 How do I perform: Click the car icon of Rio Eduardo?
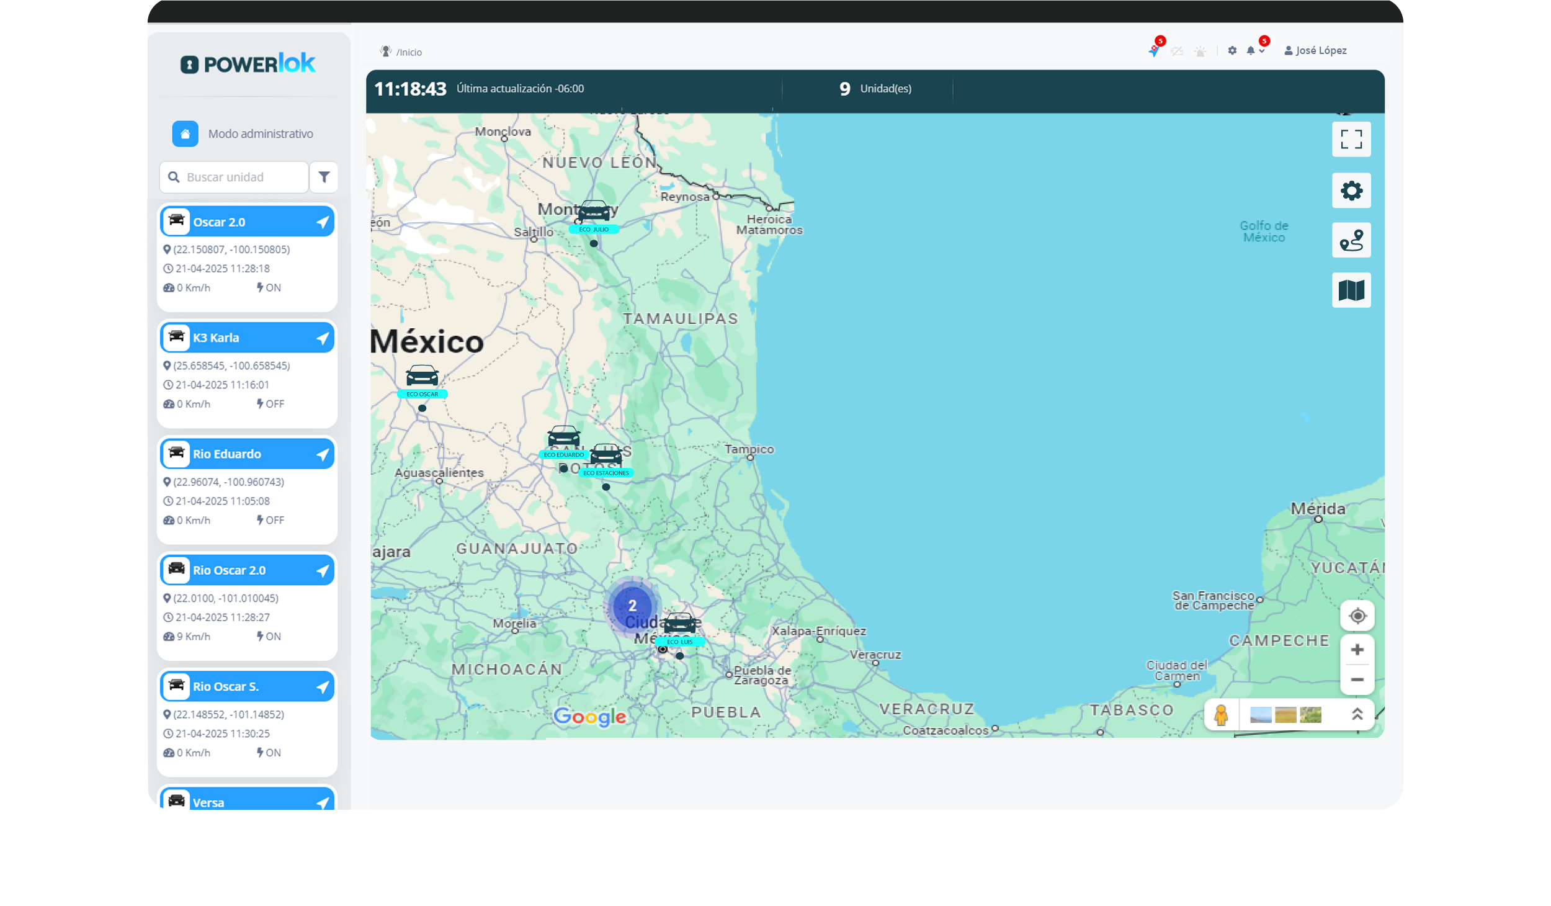click(177, 453)
